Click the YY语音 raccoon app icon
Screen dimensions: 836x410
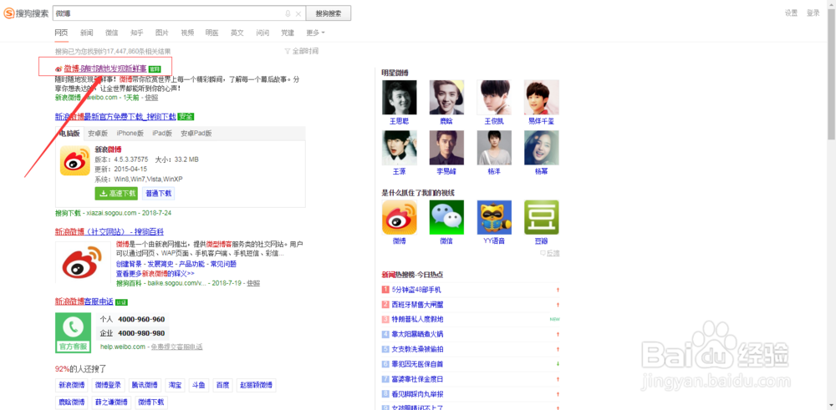tap(494, 217)
